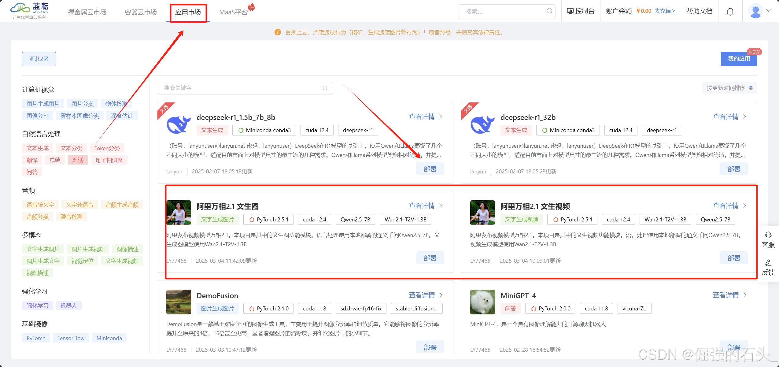Toggle the 对话 category filter tag

coord(78,160)
